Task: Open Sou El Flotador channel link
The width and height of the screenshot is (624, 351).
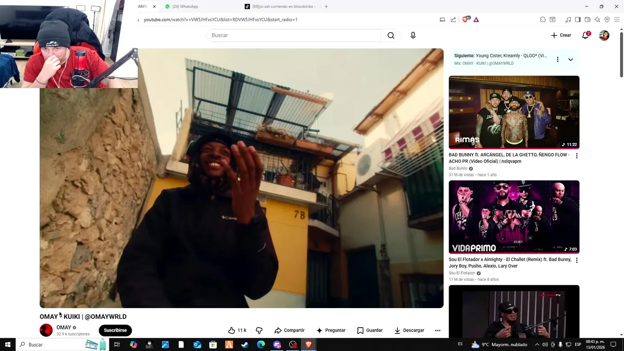Action: (462, 273)
